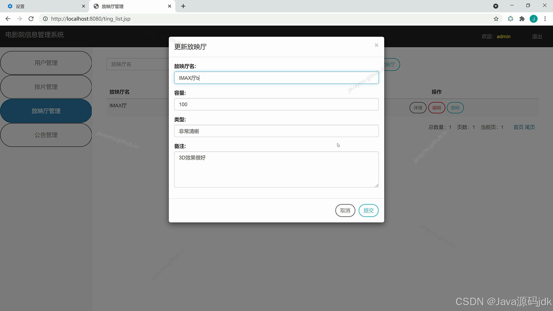The image size is (553, 311).
Task: Open 用户管理 in the sidebar
Action: coord(46,63)
